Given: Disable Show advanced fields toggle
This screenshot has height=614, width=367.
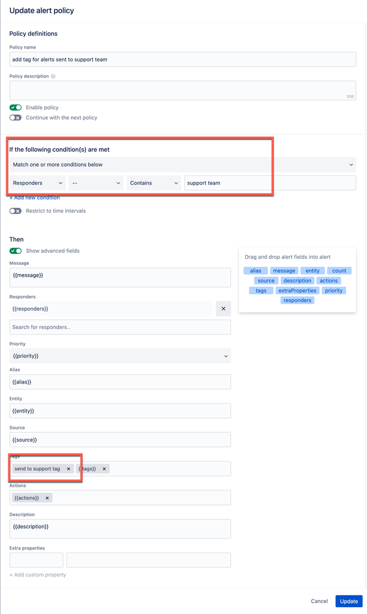Looking at the screenshot, I should 15,251.
